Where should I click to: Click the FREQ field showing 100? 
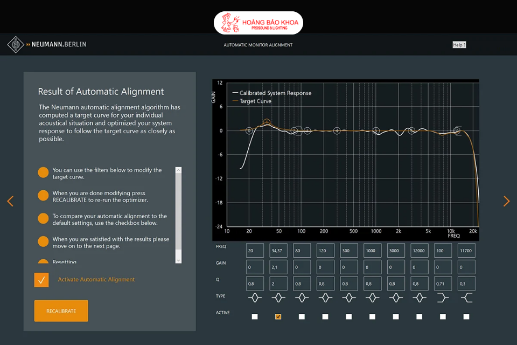pyautogui.click(x=443, y=251)
